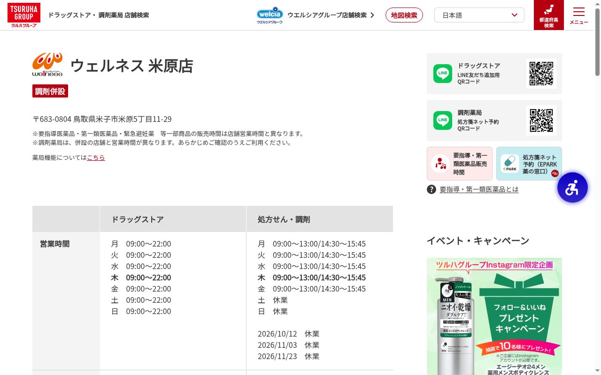The width and height of the screenshot is (601, 375).
Task: Click ドラッグストア・調剤薬局 店舗検索 header text
Action: coord(99,15)
